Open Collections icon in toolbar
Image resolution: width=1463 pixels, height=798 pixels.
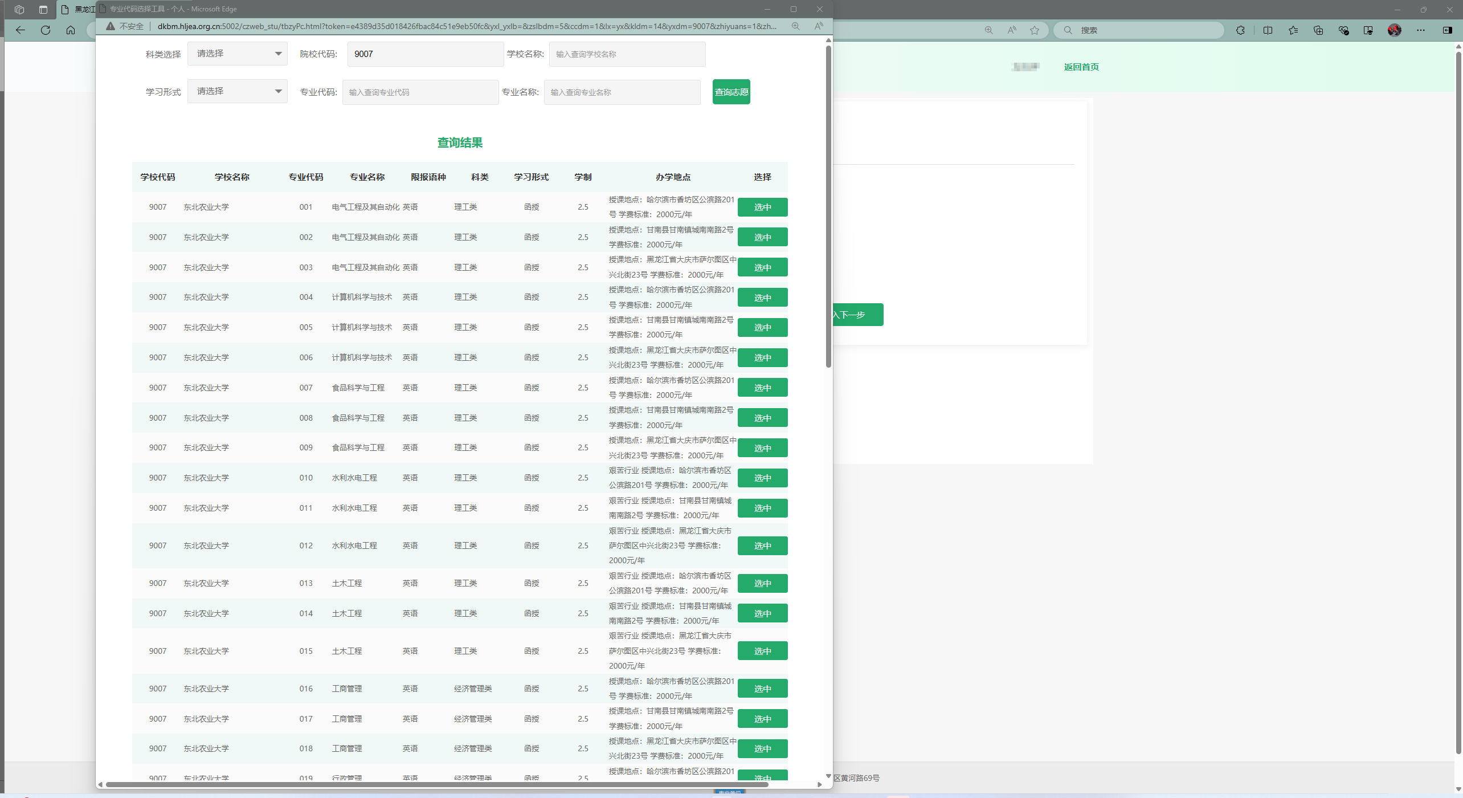(x=1318, y=30)
